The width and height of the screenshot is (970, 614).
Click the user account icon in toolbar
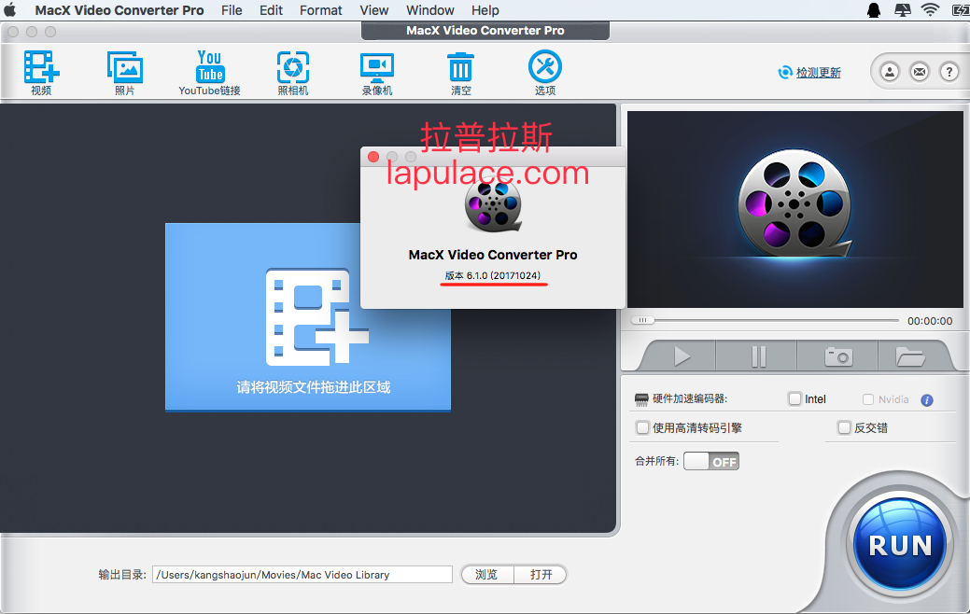coord(890,73)
